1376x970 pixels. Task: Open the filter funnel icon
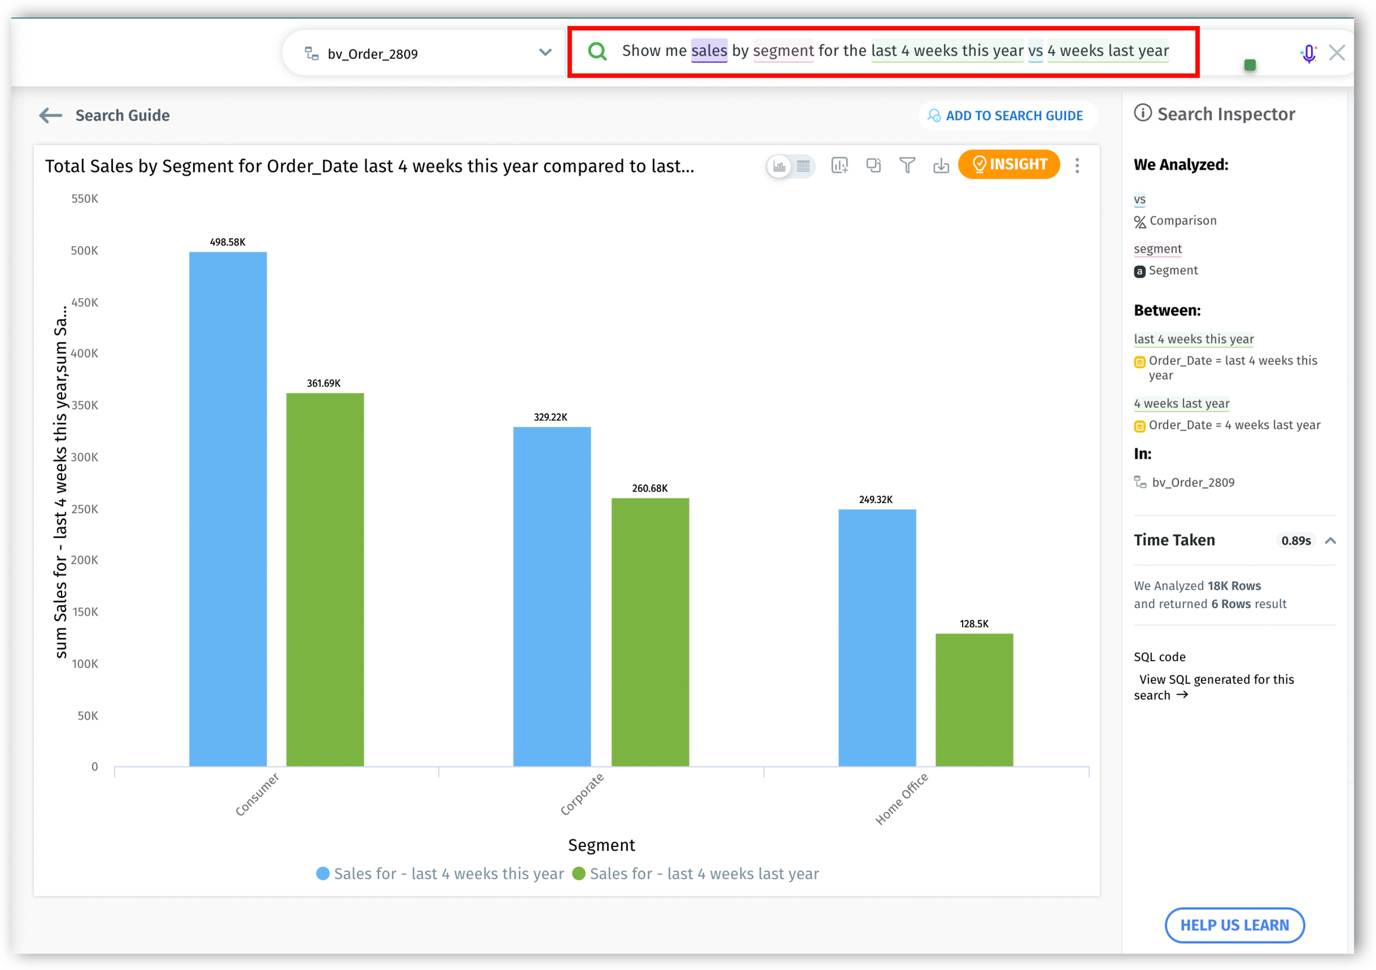(x=907, y=165)
